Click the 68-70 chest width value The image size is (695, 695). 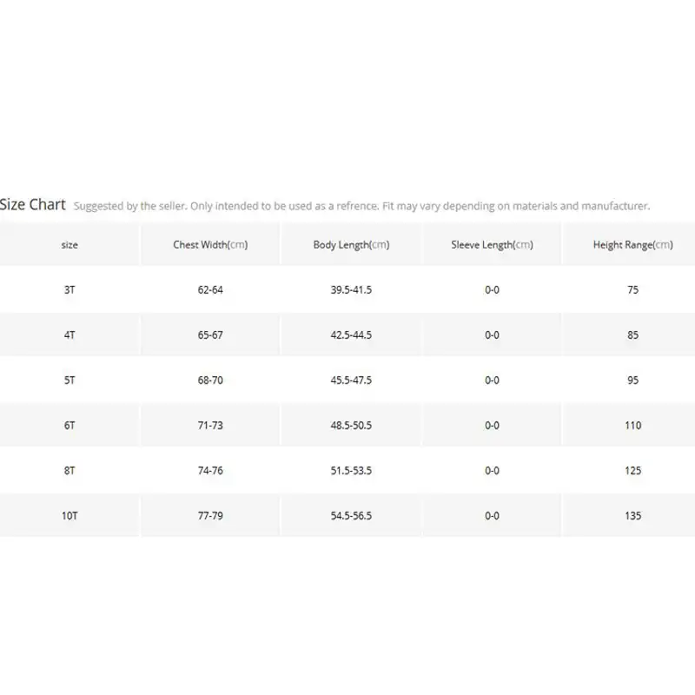click(210, 381)
